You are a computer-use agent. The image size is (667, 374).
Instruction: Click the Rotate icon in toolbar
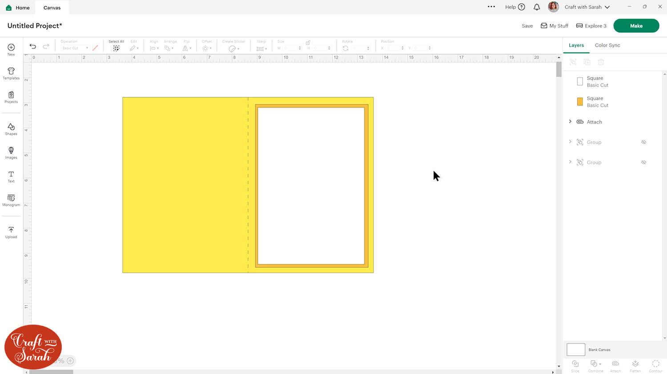(x=346, y=48)
